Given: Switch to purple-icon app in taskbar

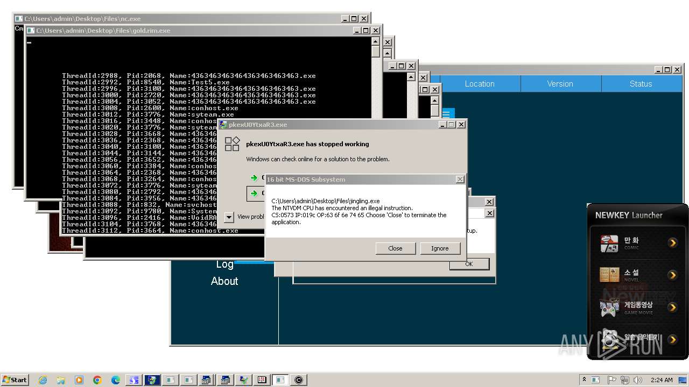Looking at the screenshot, I should tap(133, 380).
